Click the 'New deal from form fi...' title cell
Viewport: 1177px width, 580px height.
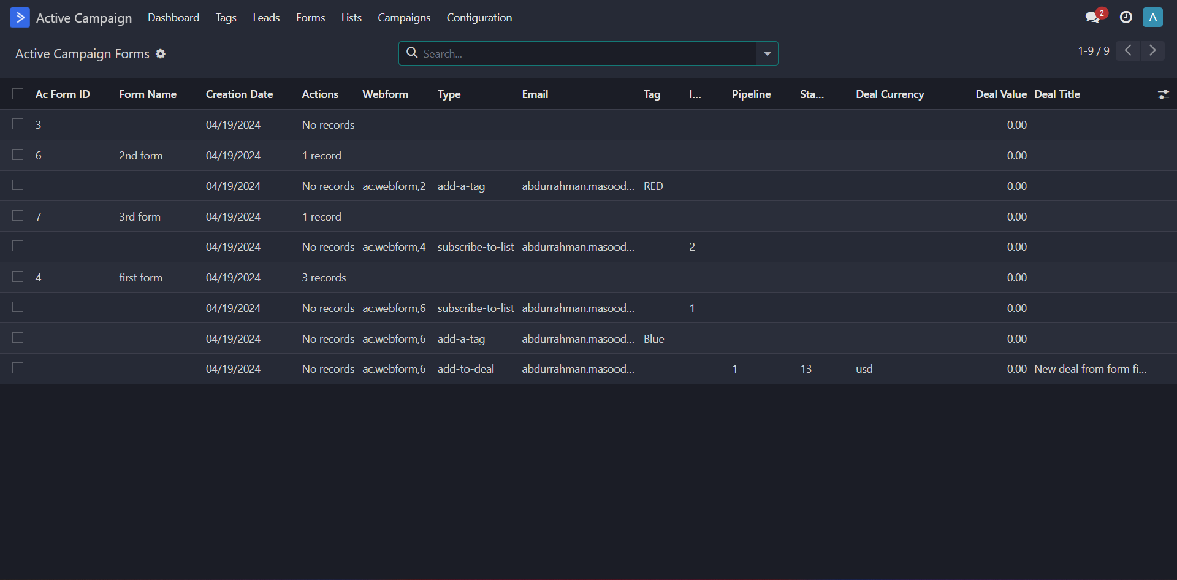pyautogui.click(x=1090, y=369)
